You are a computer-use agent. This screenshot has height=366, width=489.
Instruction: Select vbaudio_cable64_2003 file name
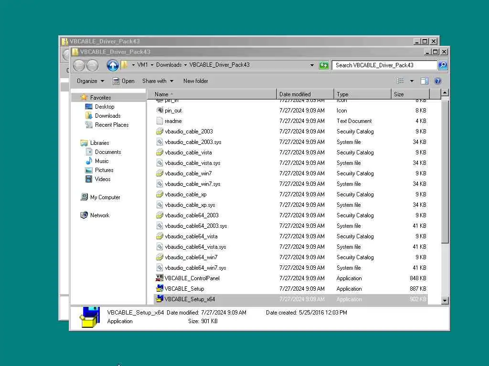point(191,215)
